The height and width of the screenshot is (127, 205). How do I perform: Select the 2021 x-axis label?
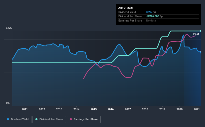pos(197,109)
